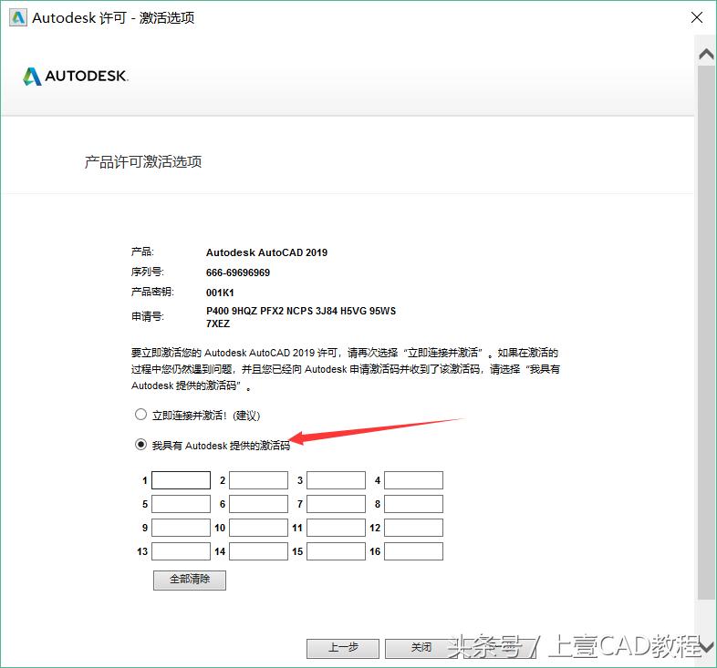This screenshot has width=717, height=668.
Task: Click the 全部清除 clear all button
Action: pyautogui.click(x=190, y=580)
